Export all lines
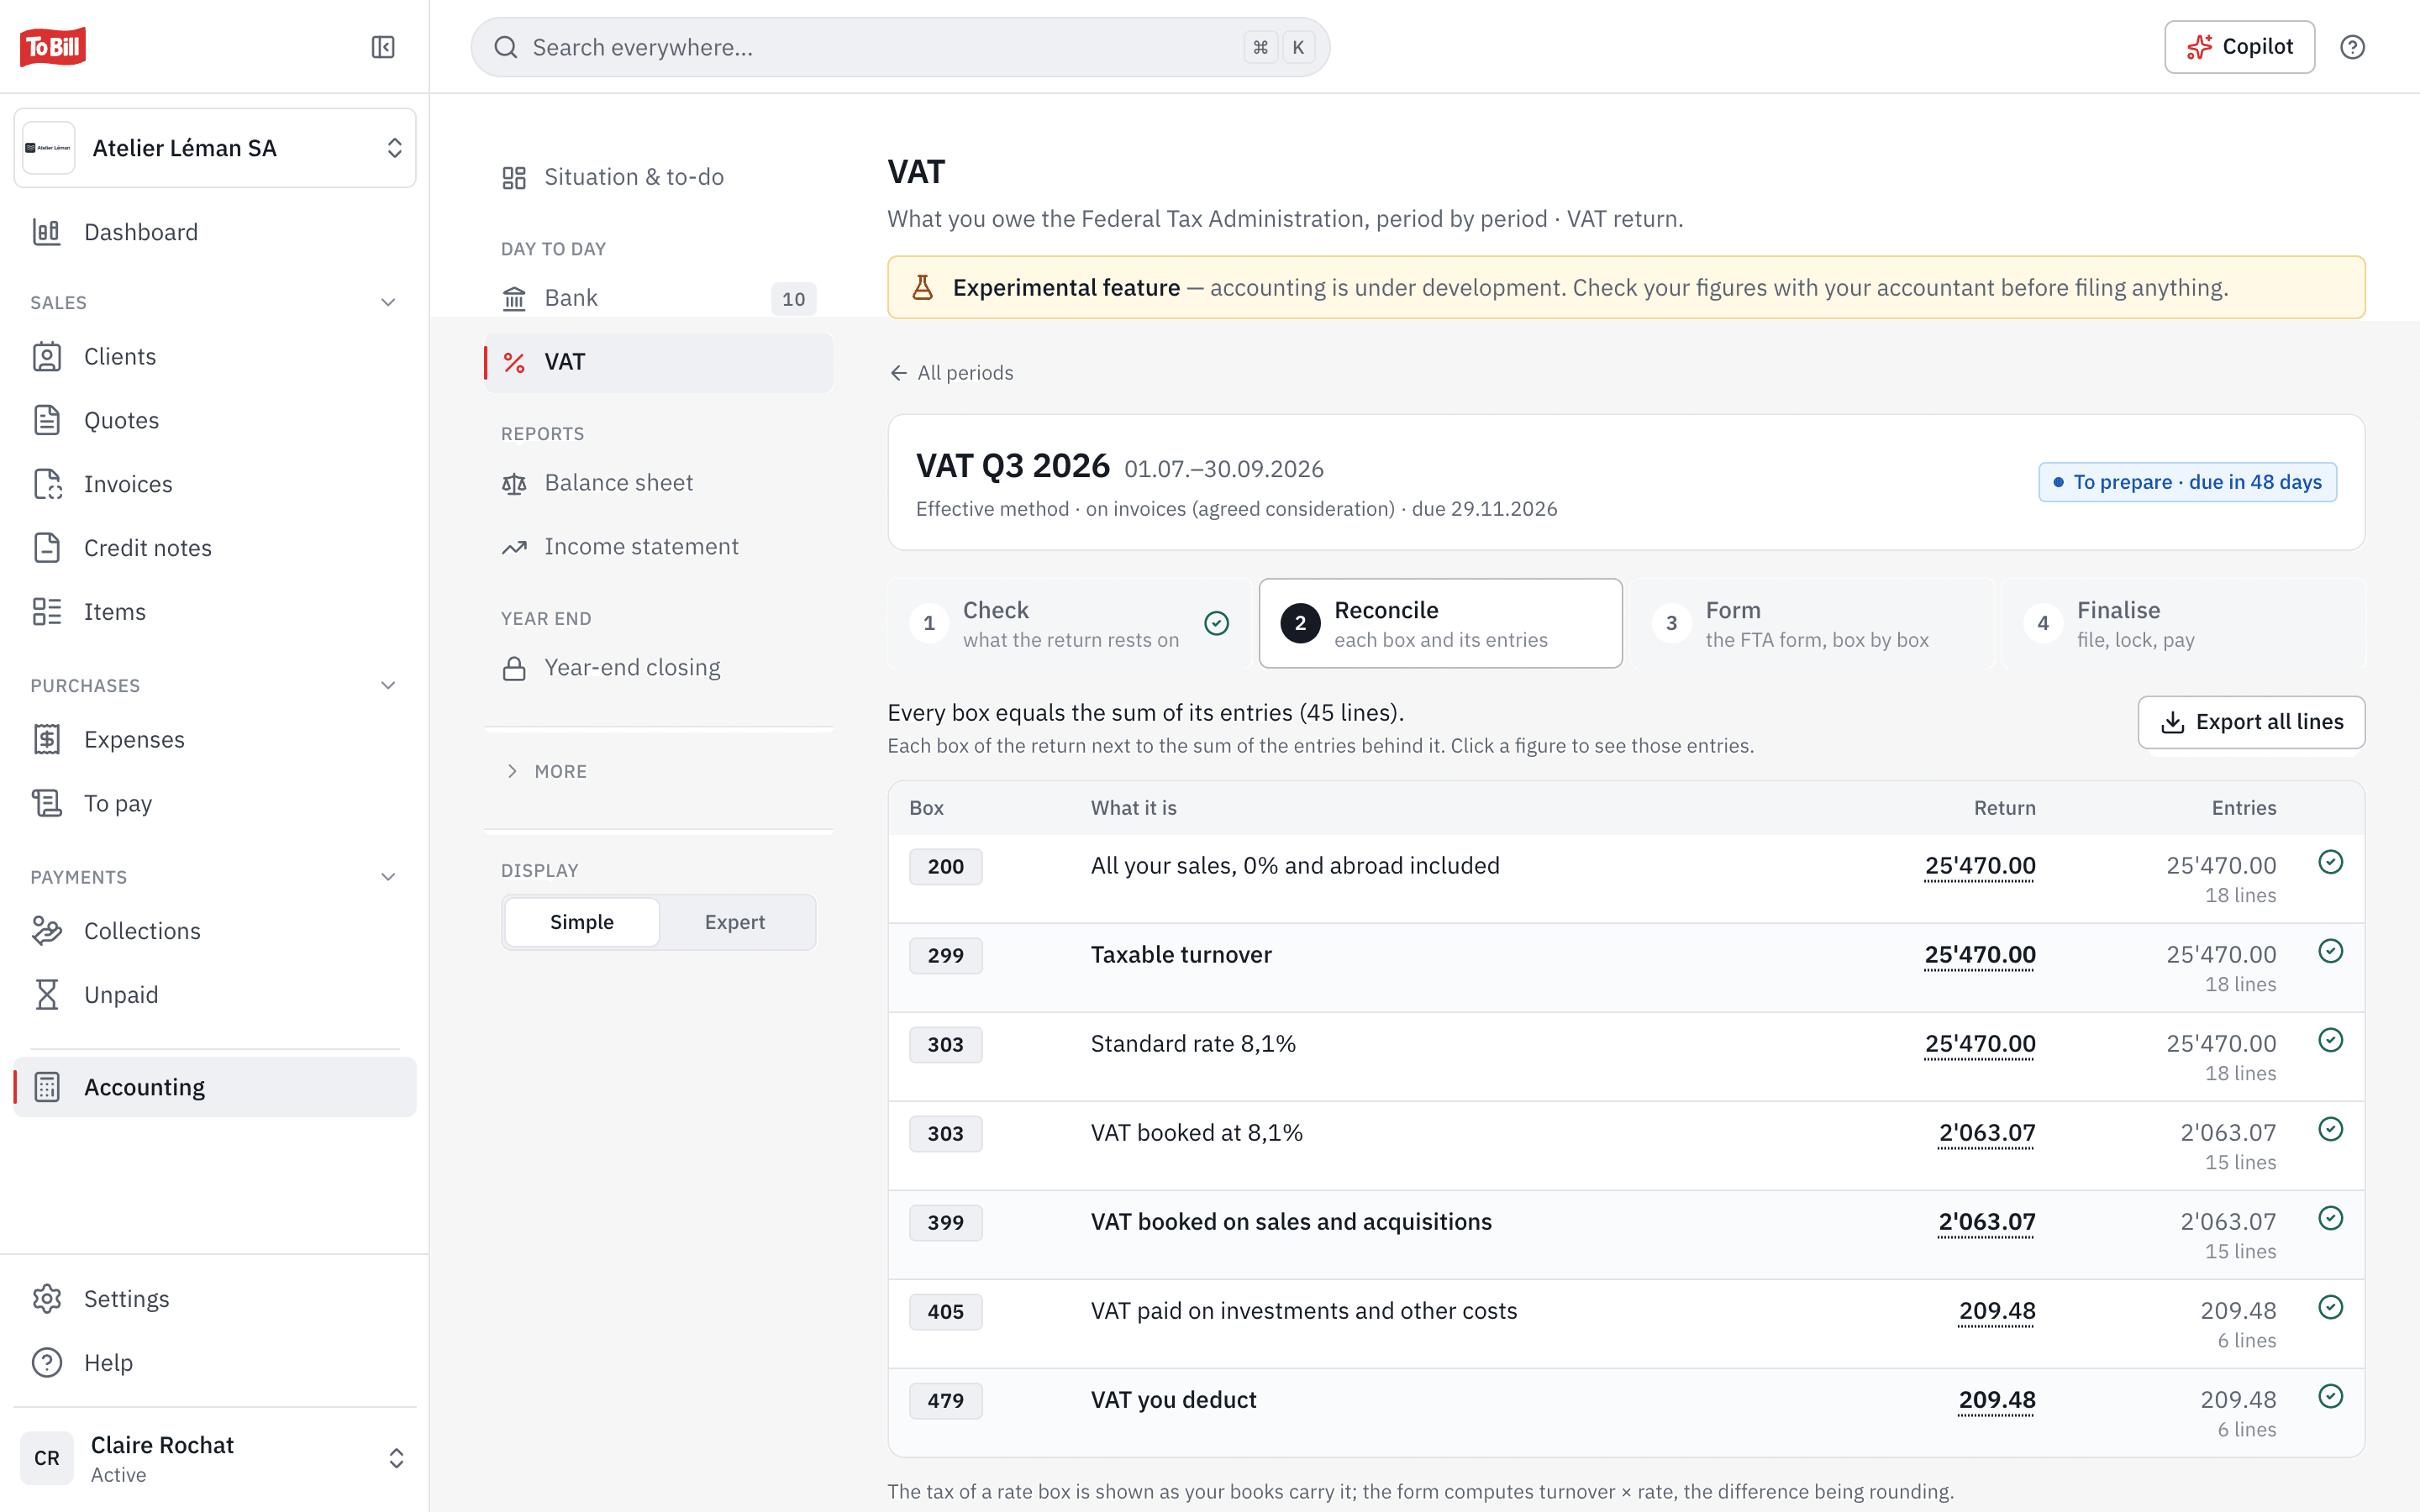This screenshot has width=2420, height=1512. 2251,722
